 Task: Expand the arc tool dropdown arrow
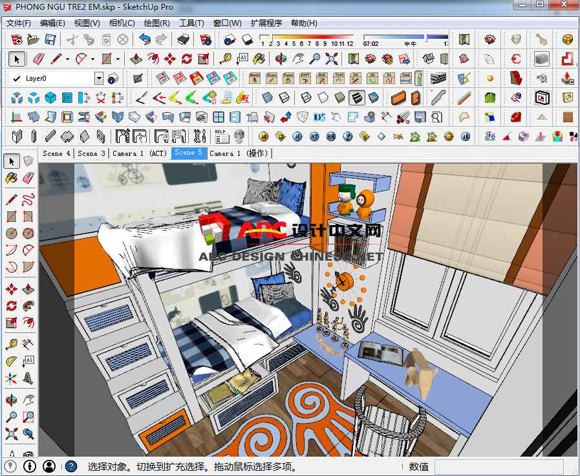94,59
